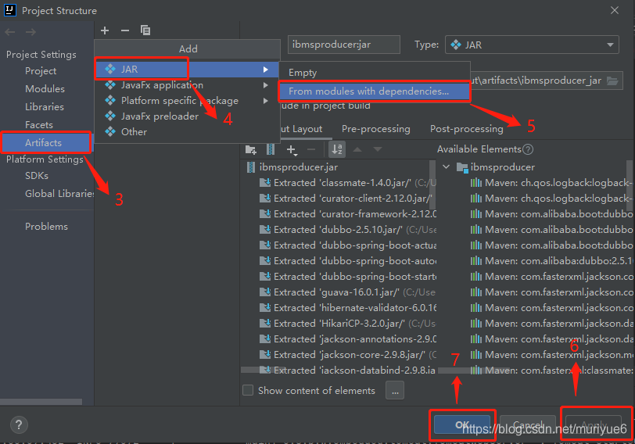Click the Cancel button
The width and height of the screenshot is (635, 444).
click(528, 424)
